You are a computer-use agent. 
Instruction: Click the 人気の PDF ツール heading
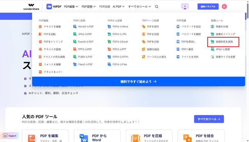pyautogui.click(x=40, y=117)
